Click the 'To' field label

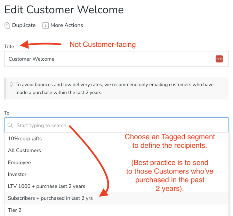(7, 113)
